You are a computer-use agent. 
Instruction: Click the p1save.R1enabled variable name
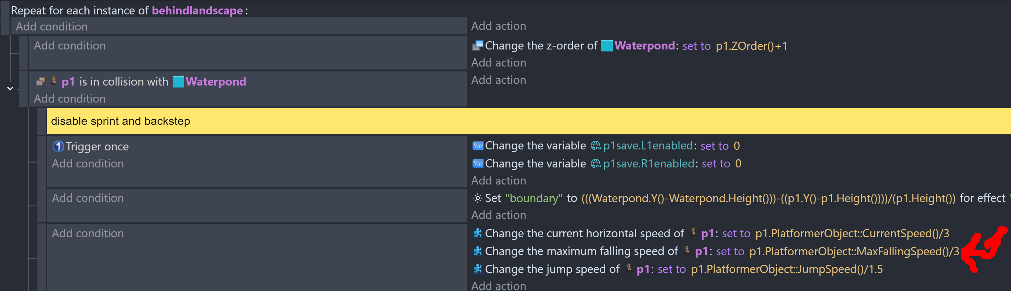(x=649, y=163)
